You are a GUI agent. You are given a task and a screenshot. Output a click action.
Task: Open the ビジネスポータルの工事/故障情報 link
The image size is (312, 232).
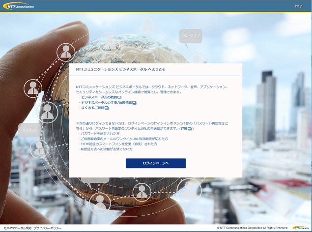(x=107, y=103)
